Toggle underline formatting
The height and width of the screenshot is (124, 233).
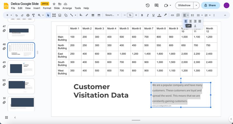[x=153, y=15]
